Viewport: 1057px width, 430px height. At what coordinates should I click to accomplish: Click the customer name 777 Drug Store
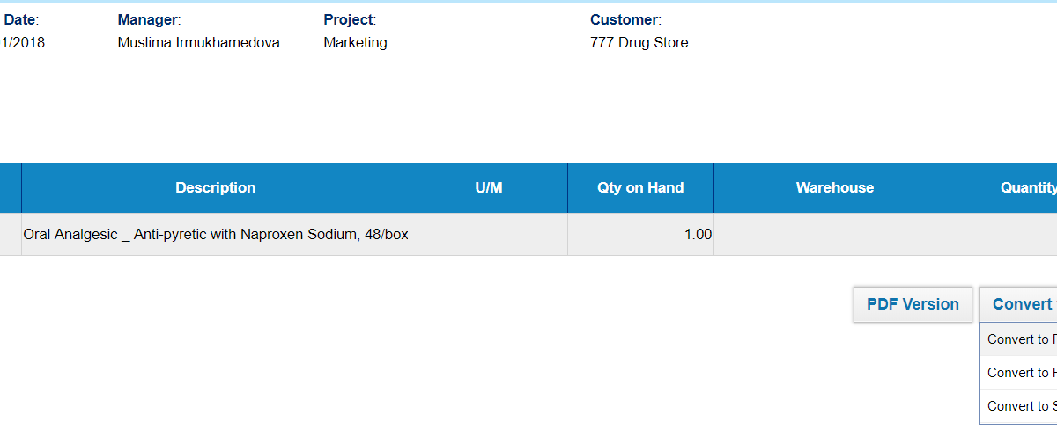point(639,43)
